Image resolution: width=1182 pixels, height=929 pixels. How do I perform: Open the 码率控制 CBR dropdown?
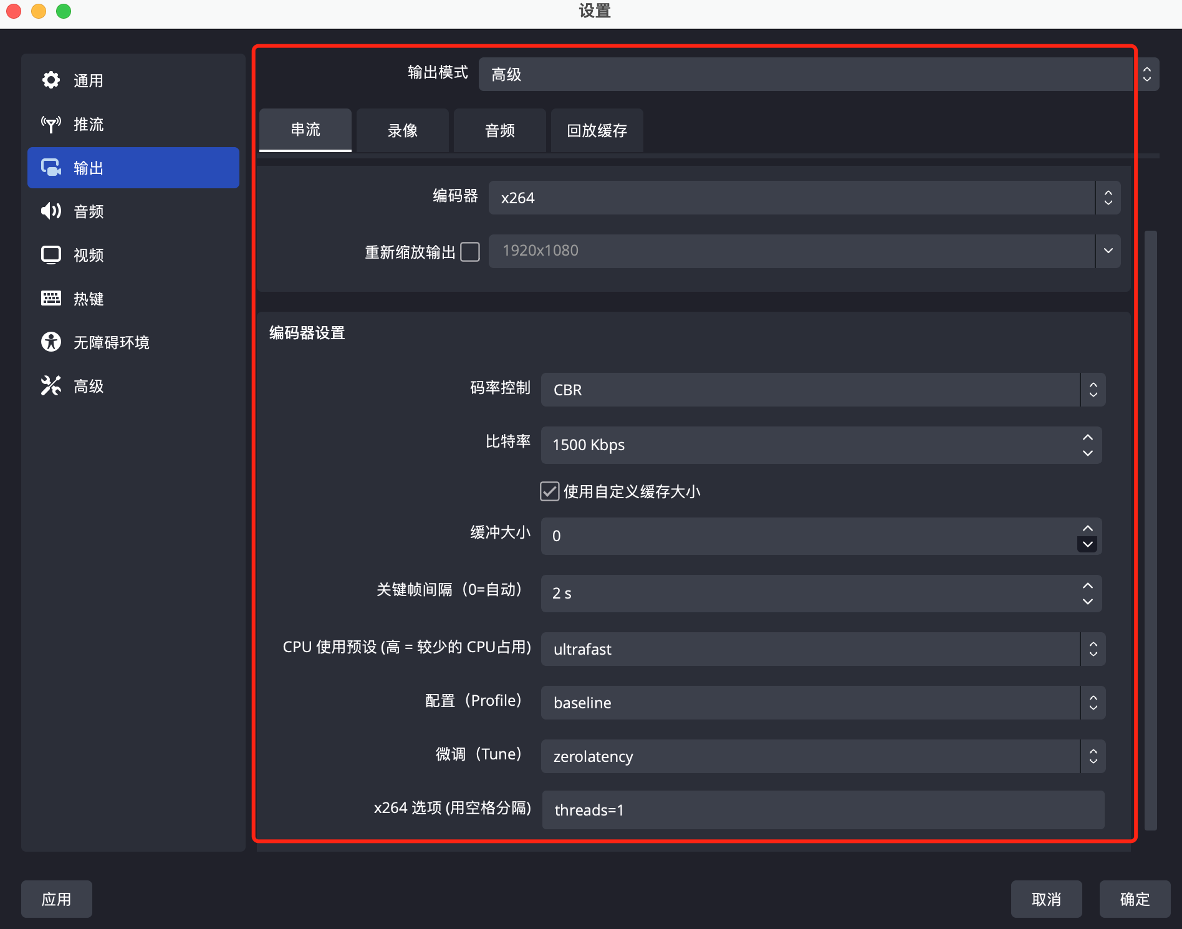pyautogui.click(x=823, y=390)
